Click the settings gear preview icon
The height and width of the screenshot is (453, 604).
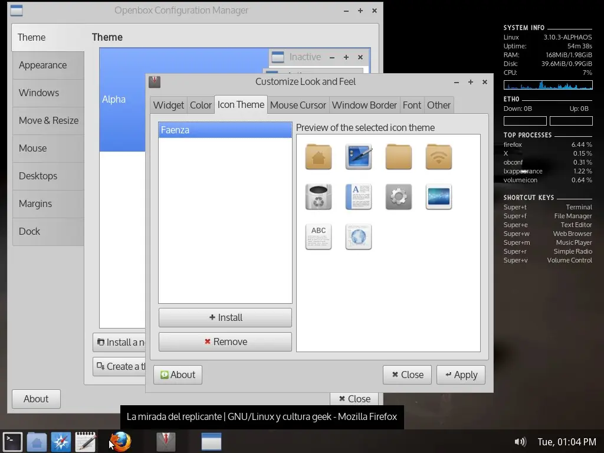[x=398, y=197]
